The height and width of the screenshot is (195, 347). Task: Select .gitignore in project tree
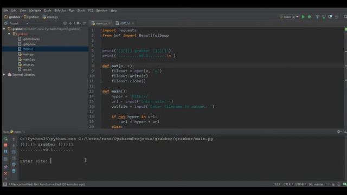27,44
